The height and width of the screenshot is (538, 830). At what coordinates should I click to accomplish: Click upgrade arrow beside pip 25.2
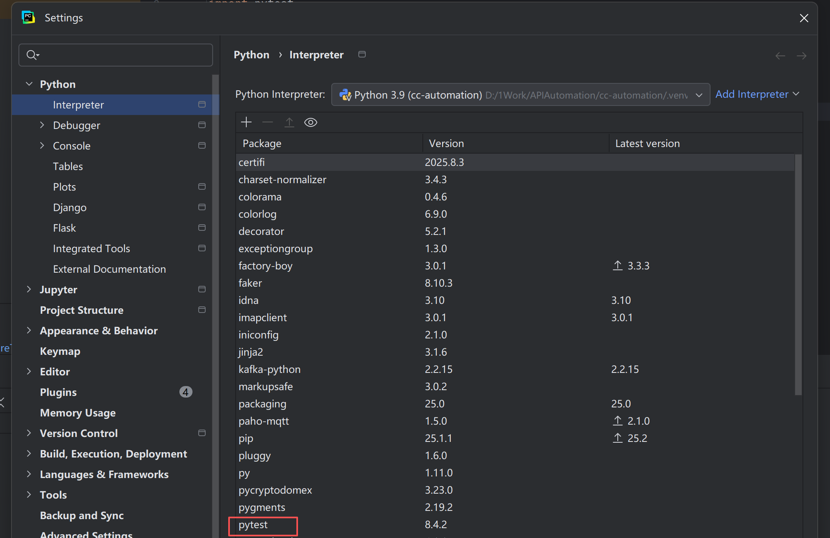(618, 438)
